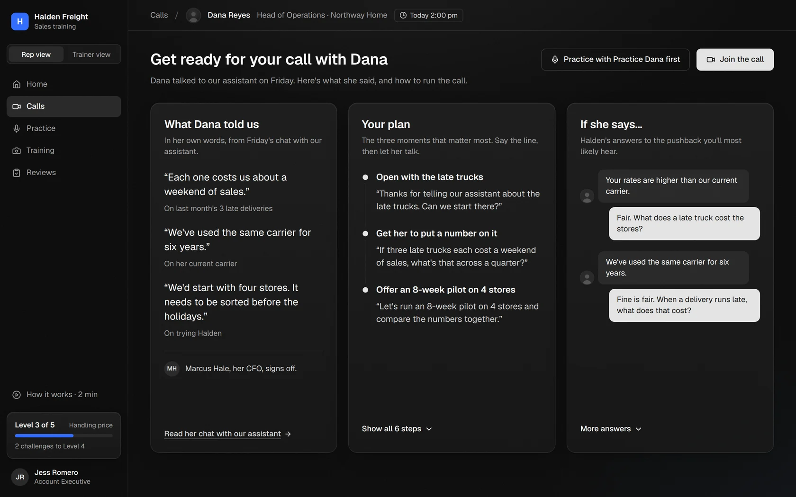
Task: Open the Reviews section
Action: (64, 173)
